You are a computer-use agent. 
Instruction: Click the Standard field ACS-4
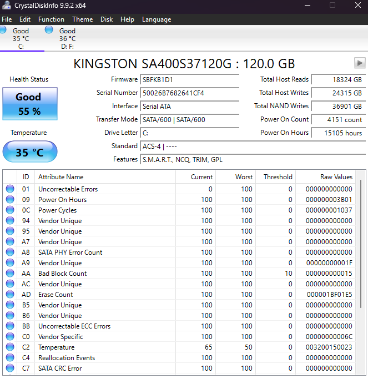pyautogui.click(x=253, y=146)
